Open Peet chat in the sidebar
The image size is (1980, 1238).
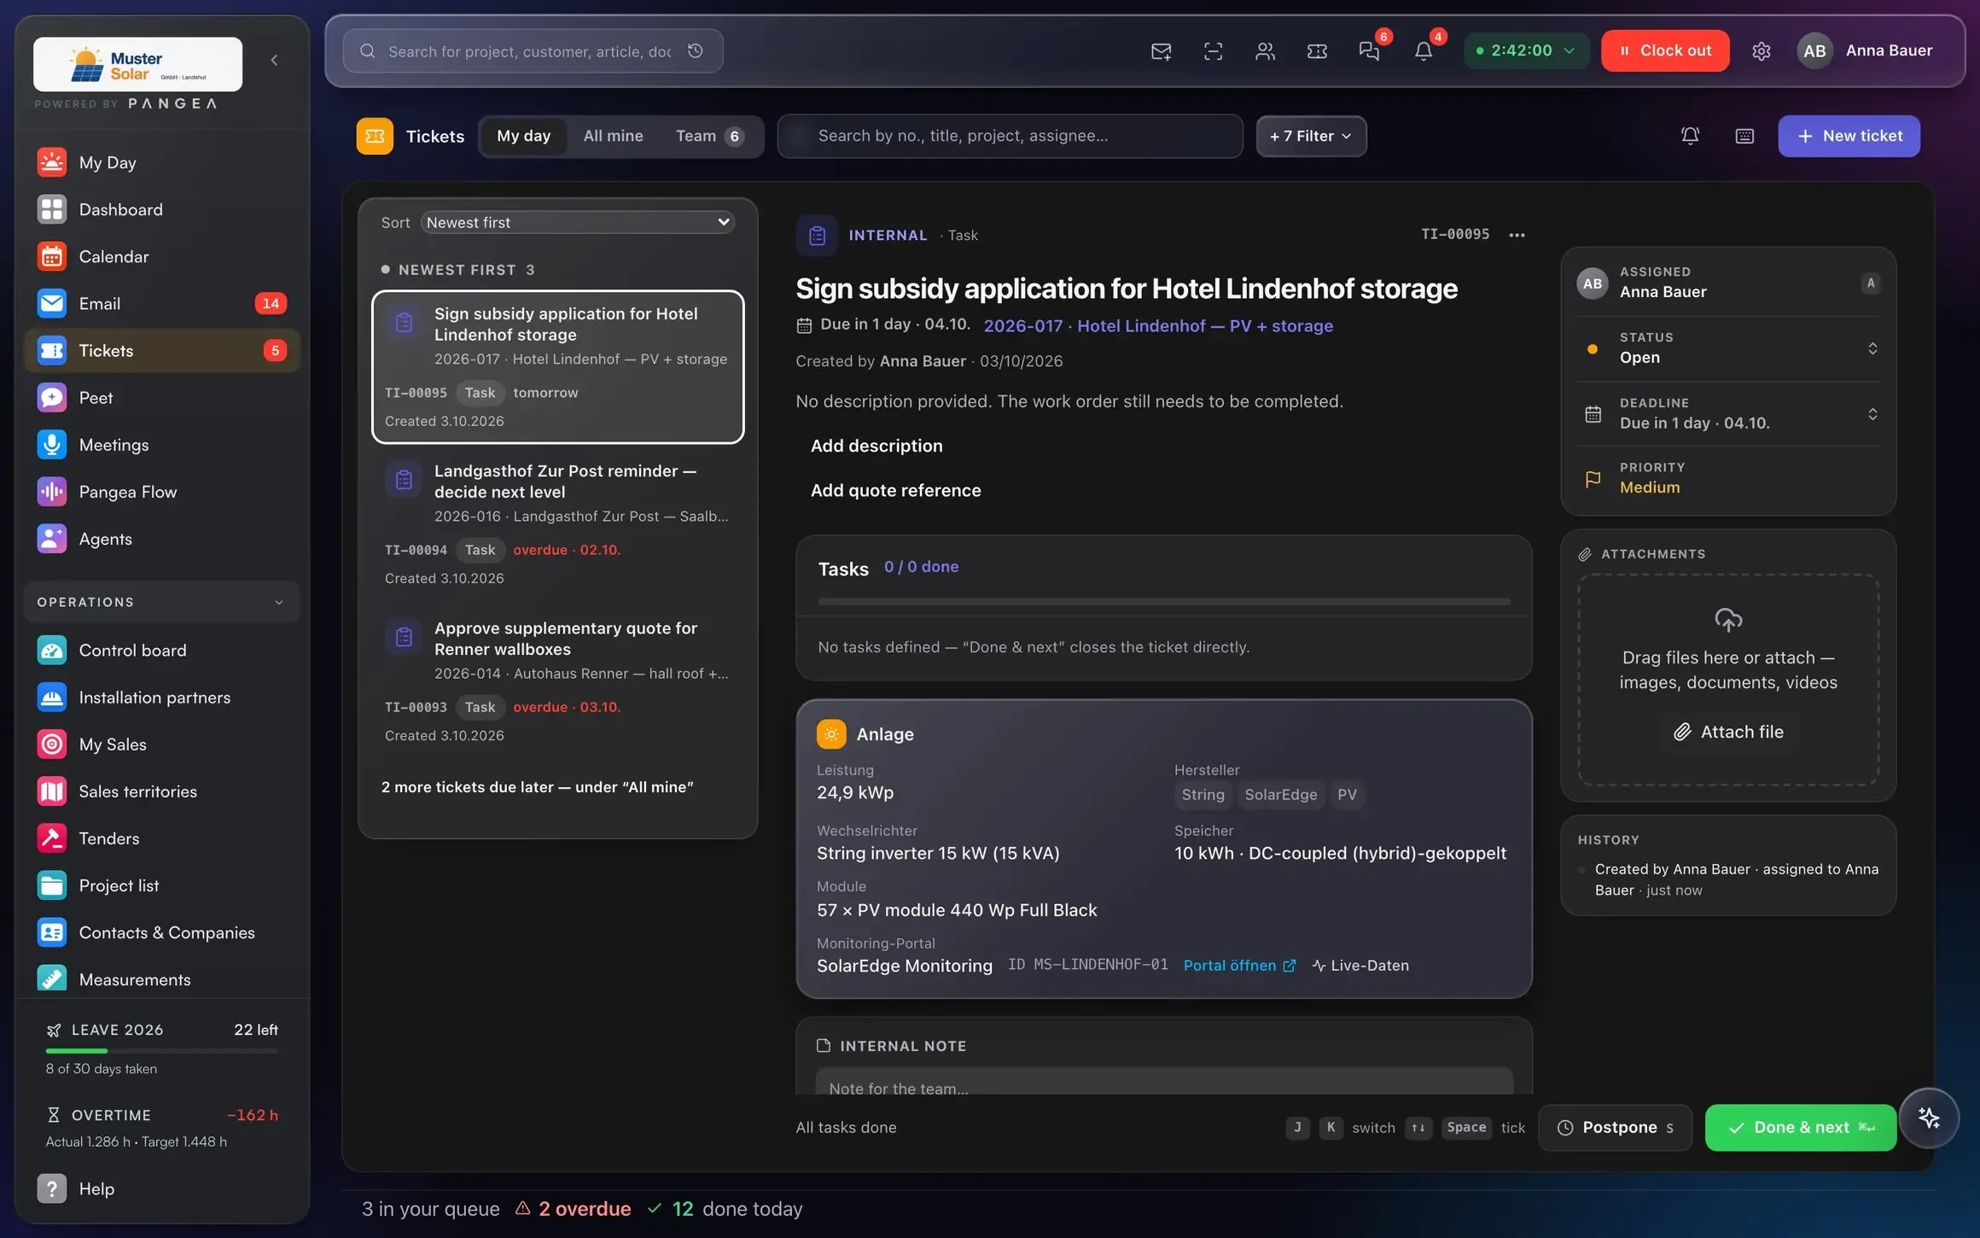pyautogui.click(x=162, y=398)
